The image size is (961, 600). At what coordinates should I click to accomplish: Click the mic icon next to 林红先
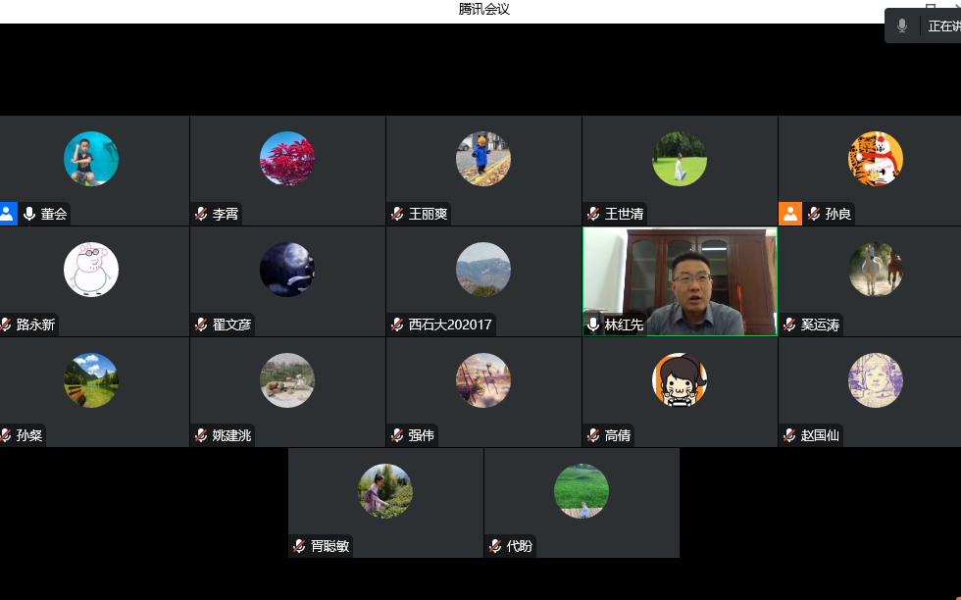(592, 325)
